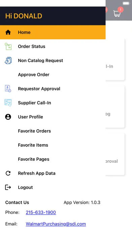Dismiss drawer by tapping dimmed background card
The image size is (132, 236).
point(115,107)
